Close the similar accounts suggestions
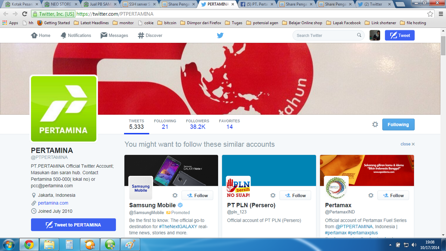 [407, 144]
